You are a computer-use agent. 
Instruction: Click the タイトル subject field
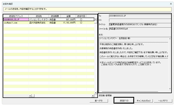click(140, 24)
